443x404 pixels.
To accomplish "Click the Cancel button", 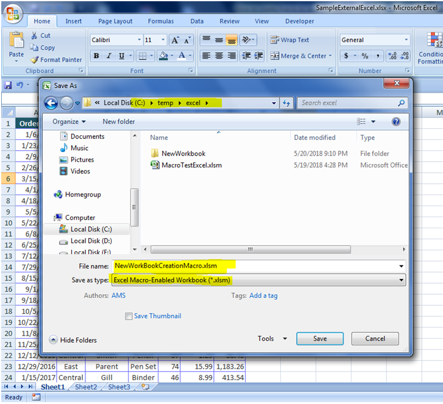I will click(x=375, y=339).
